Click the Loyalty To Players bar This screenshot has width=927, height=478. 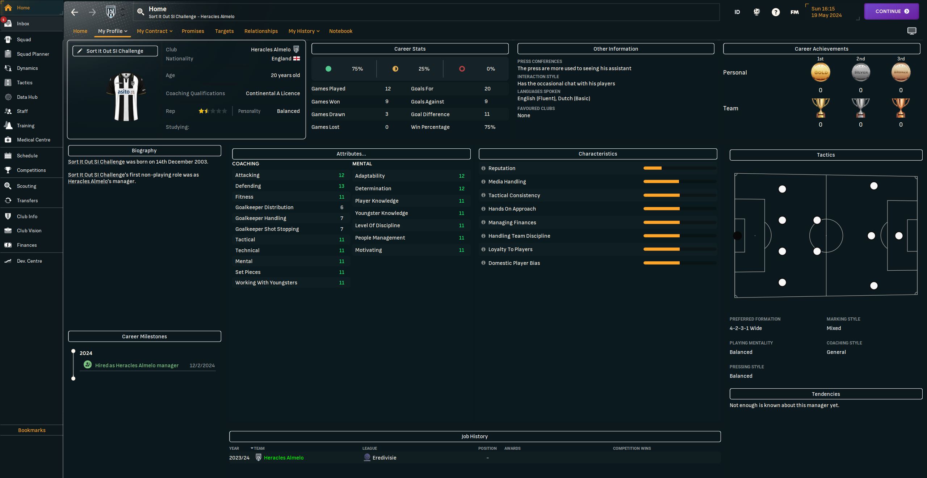(680, 249)
